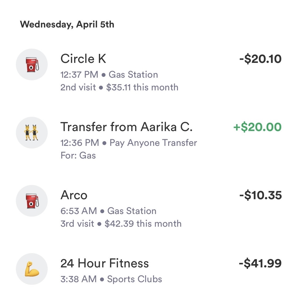
Task: View the 24 Hour Fitness transaction
Action: [105, 263]
